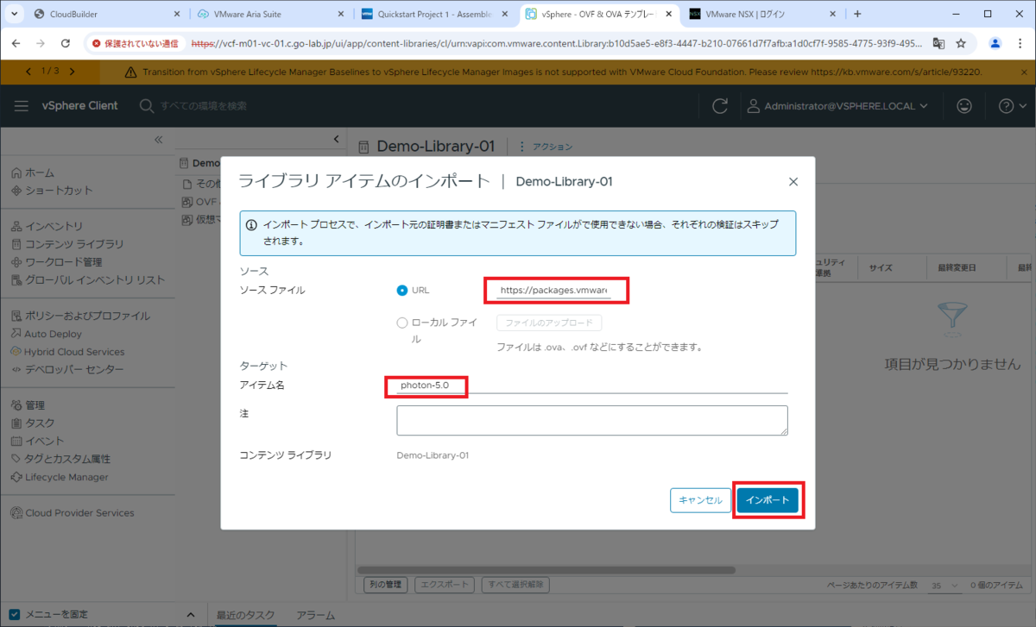Click the エクスポート button
Screen dimensions: 1036x627
click(444, 585)
